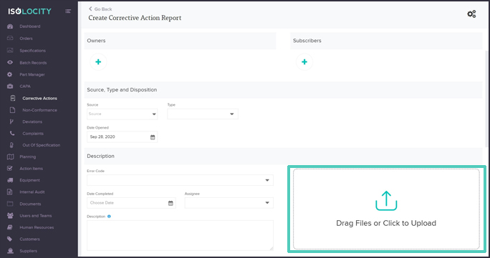The width and height of the screenshot is (490, 258).
Task: Click the Go Back link
Action: click(x=100, y=9)
